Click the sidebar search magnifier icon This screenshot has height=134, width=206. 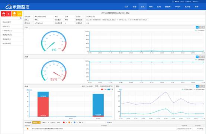click(20, 18)
